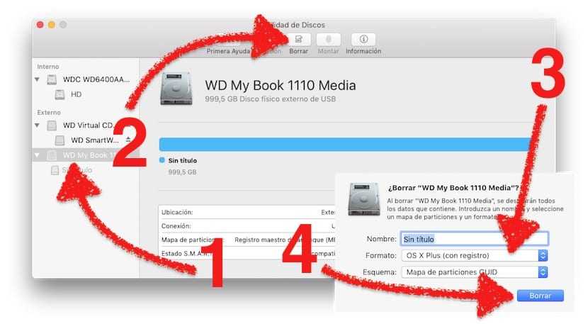Click the large WD My Book drive icon

tap(176, 89)
